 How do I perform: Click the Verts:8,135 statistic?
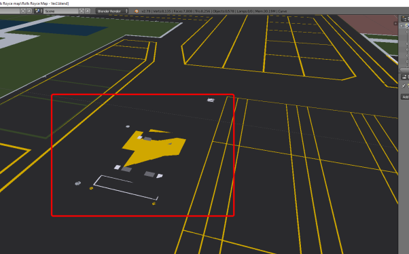pos(162,12)
